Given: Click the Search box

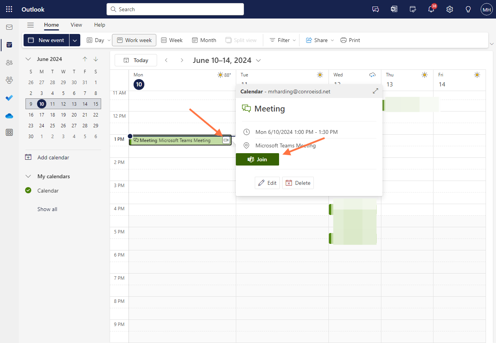Looking at the screenshot, I should 175,9.
